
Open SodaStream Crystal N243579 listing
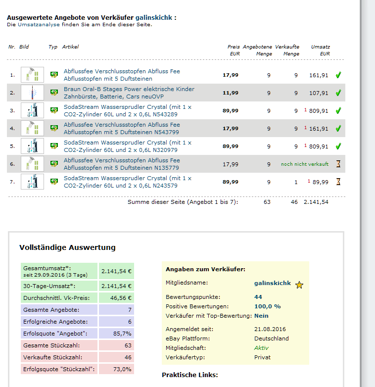click(x=128, y=182)
